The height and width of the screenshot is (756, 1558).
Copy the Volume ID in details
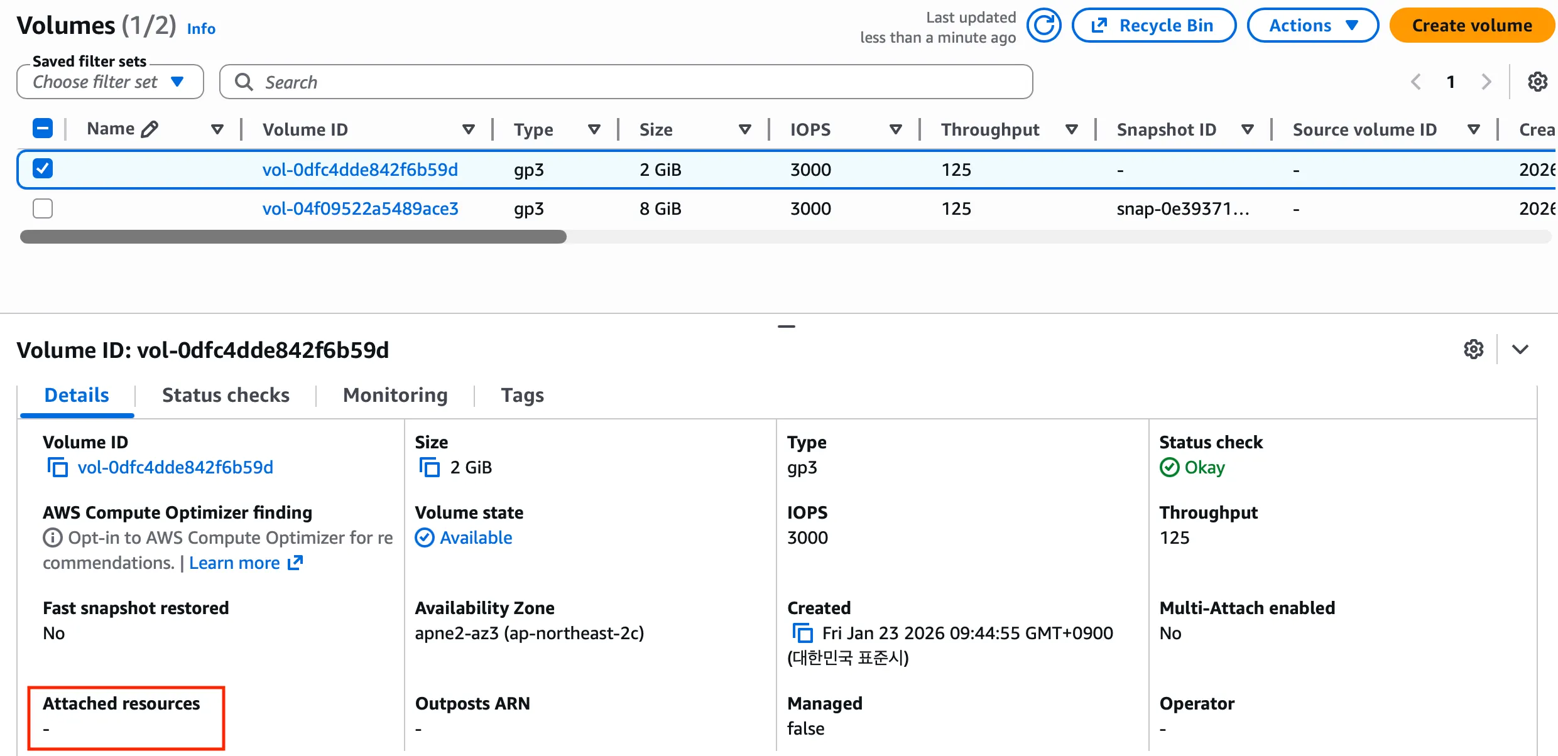(58, 467)
